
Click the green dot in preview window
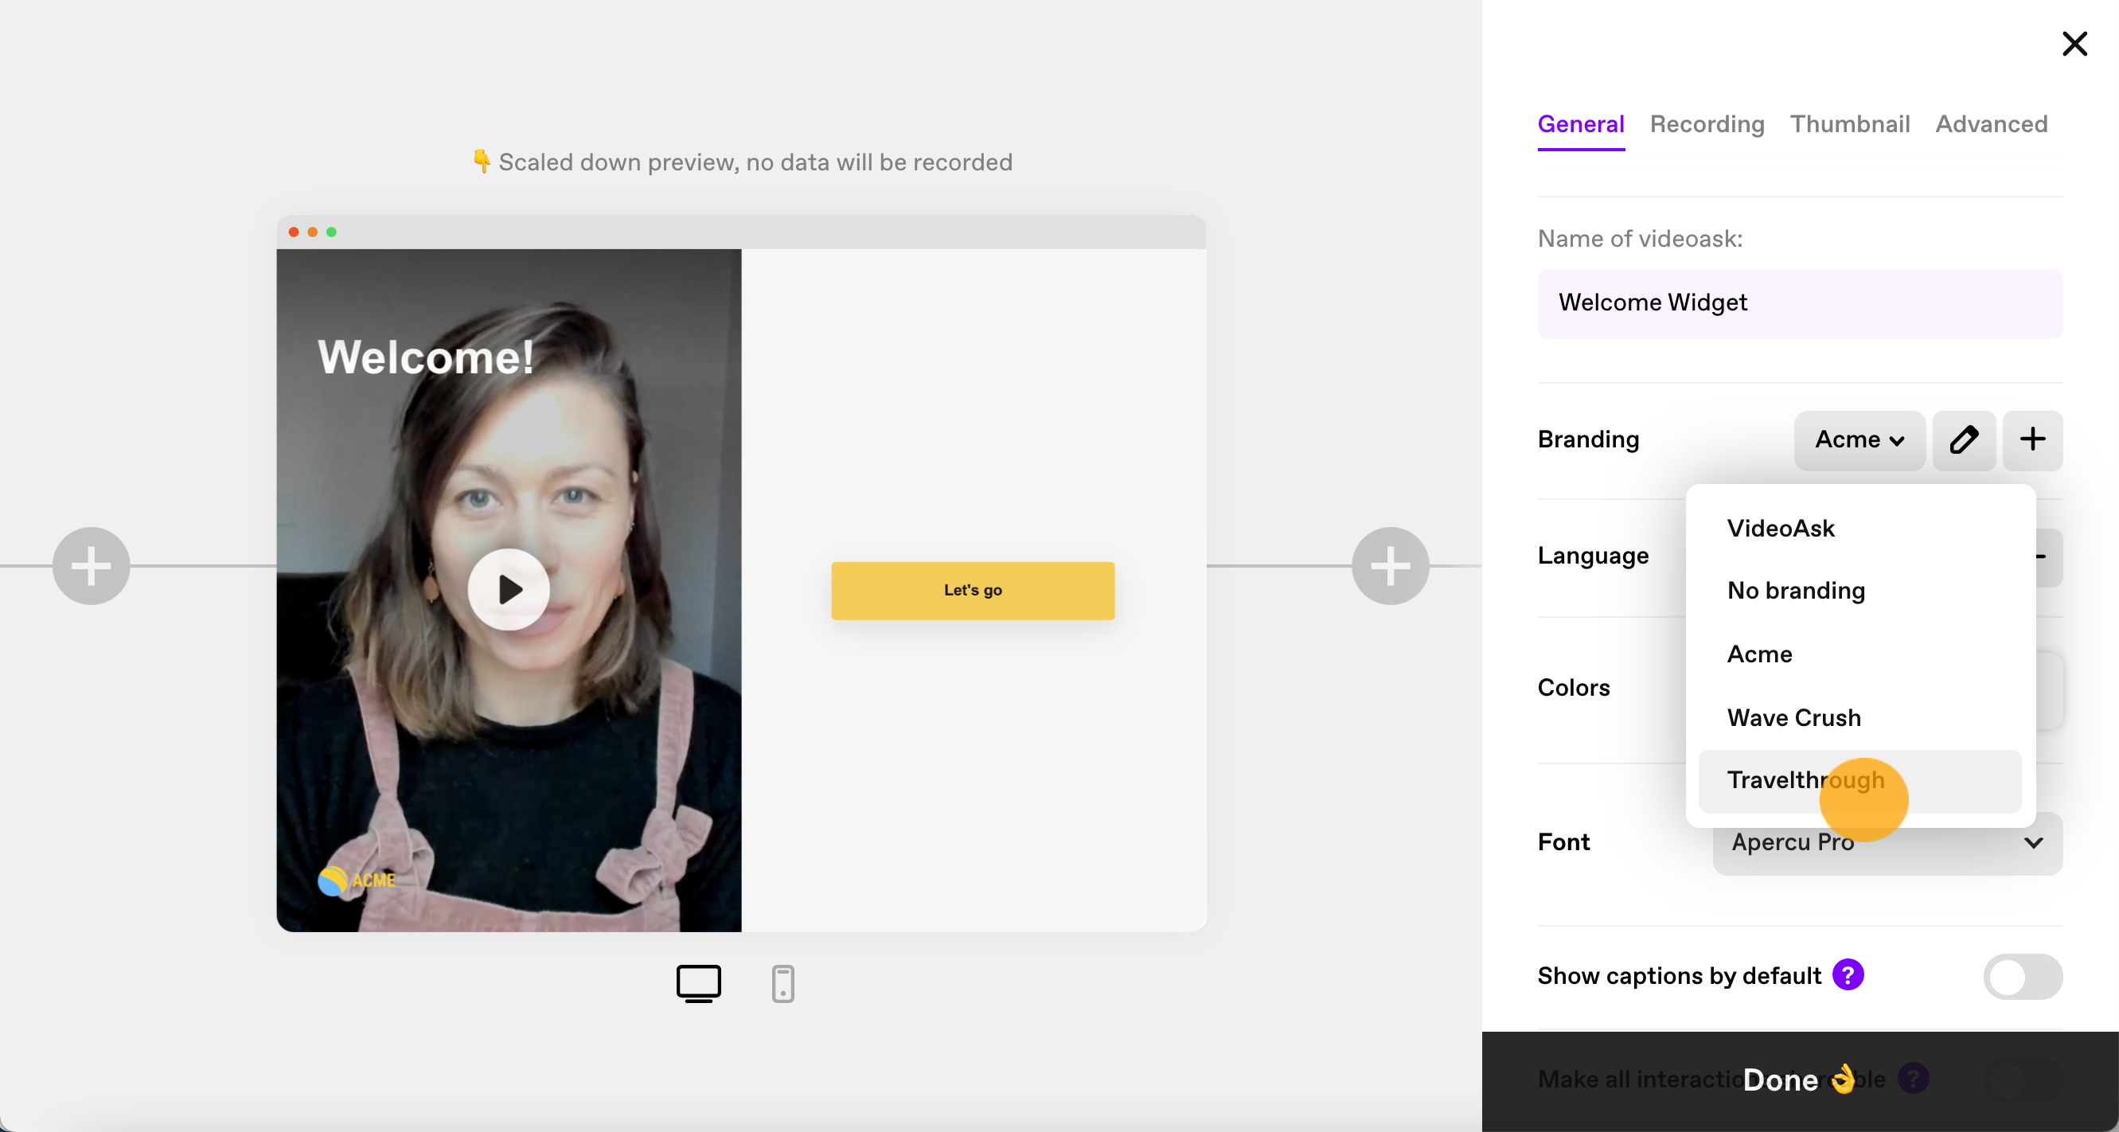coord(331,232)
